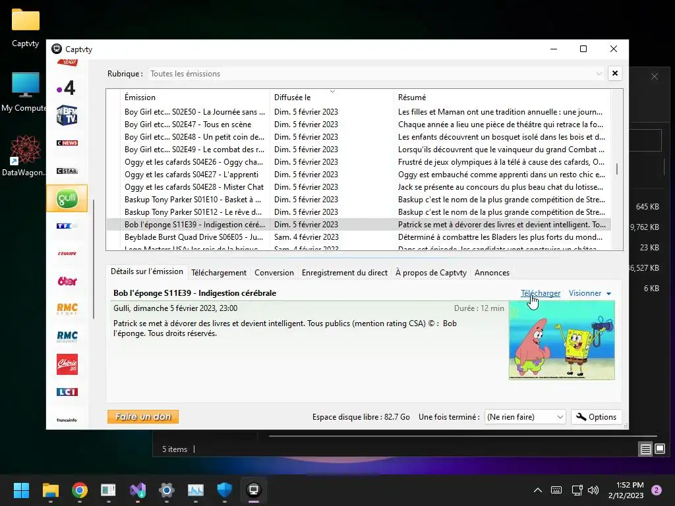The height and width of the screenshot is (506, 675).
Task: Clear the Rubrique filter with X button
Action: 615,74
